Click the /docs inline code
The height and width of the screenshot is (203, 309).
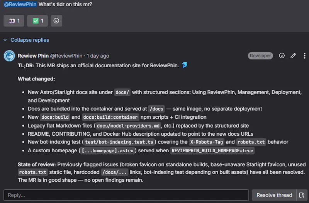point(156,109)
